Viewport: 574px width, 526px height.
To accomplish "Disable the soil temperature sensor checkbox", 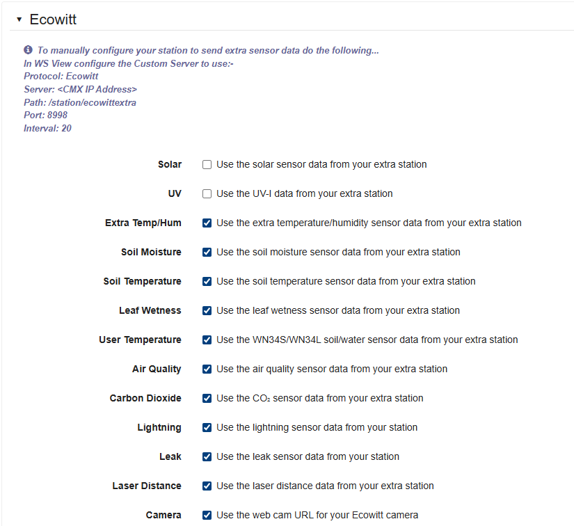I will 207,281.
